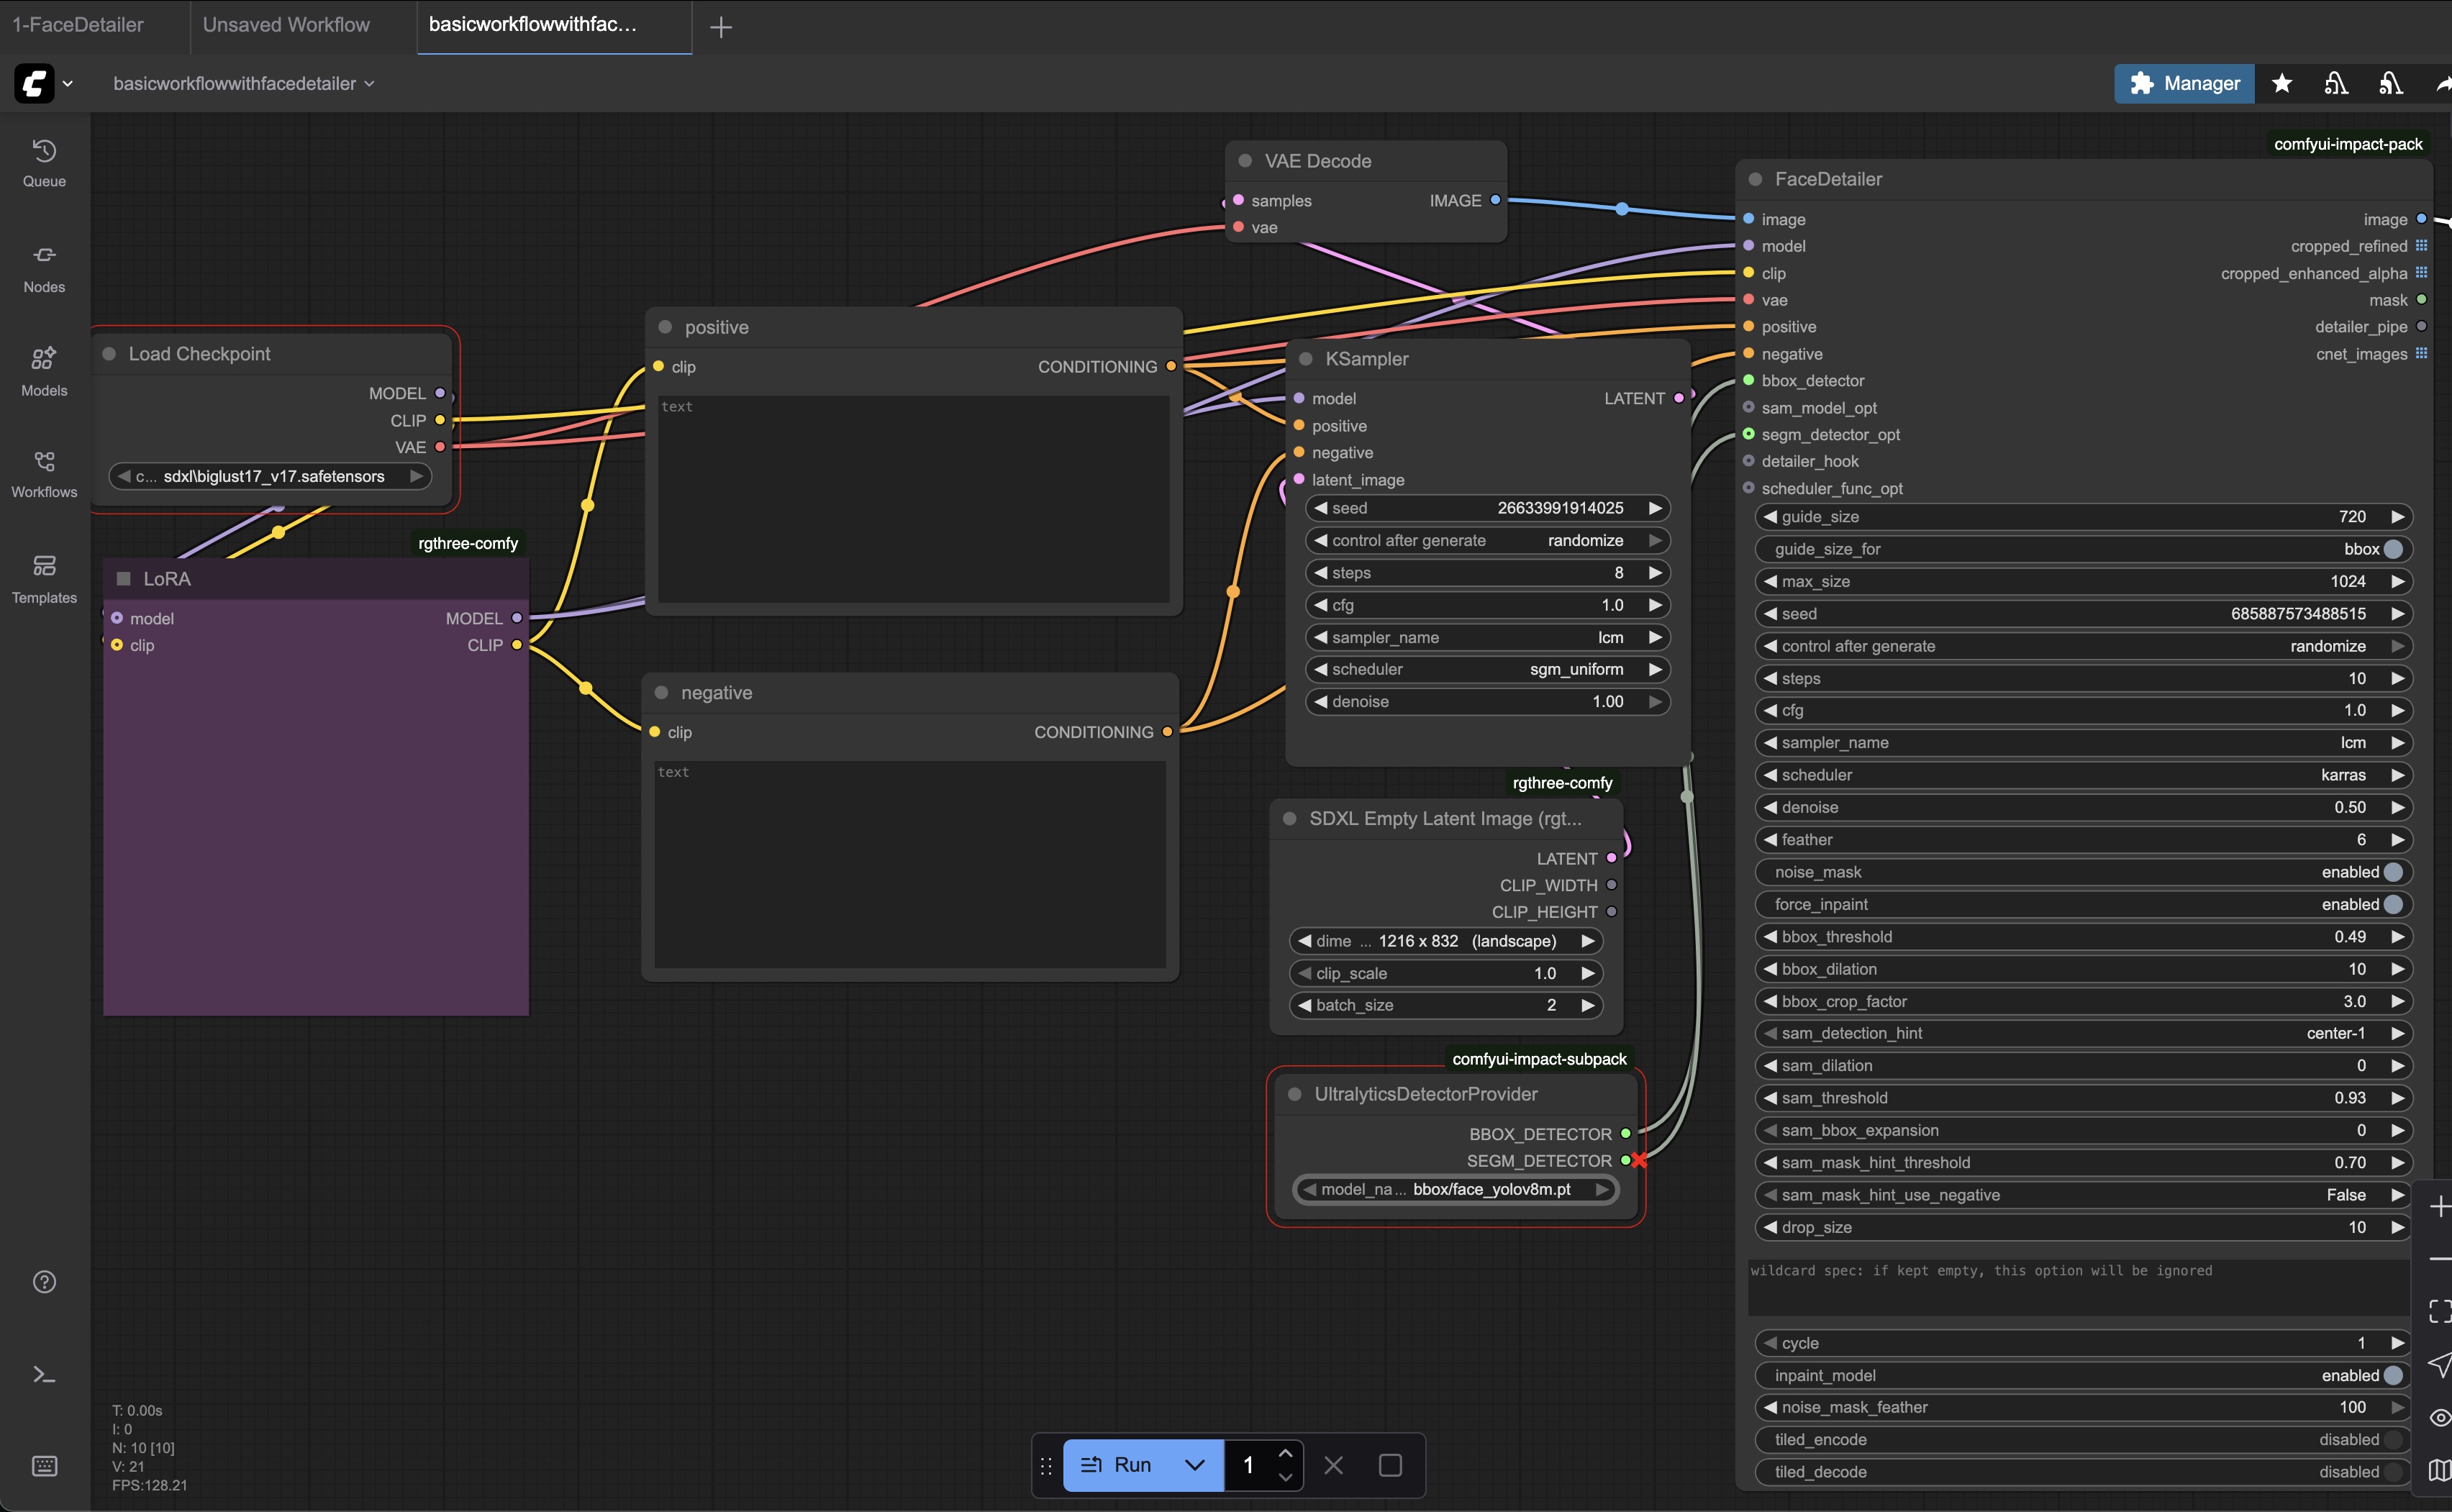Screen dimensions: 2452x1512
Task: Open the help question mark icon
Action: [44, 1282]
